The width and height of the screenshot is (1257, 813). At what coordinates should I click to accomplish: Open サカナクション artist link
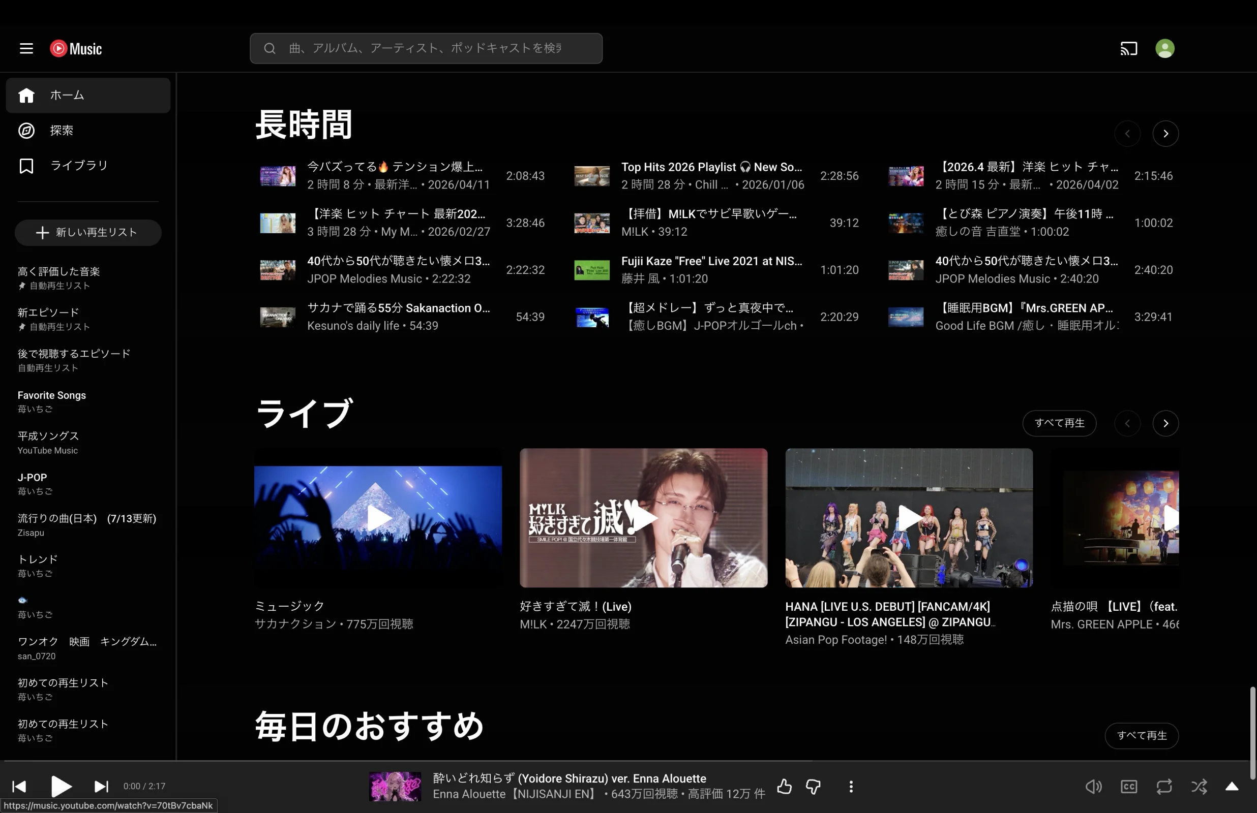295,624
